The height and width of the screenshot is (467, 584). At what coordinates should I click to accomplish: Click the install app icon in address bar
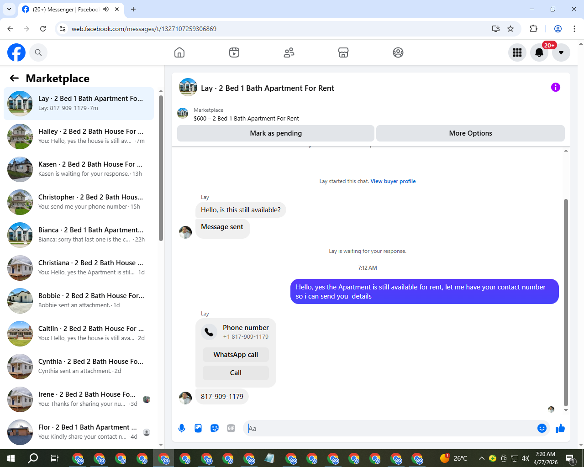coord(496,29)
